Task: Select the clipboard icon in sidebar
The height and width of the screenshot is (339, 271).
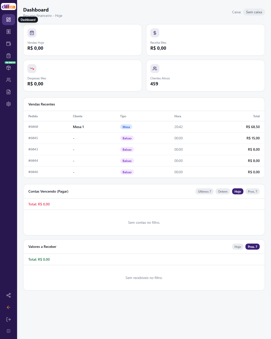Action: click(9, 56)
